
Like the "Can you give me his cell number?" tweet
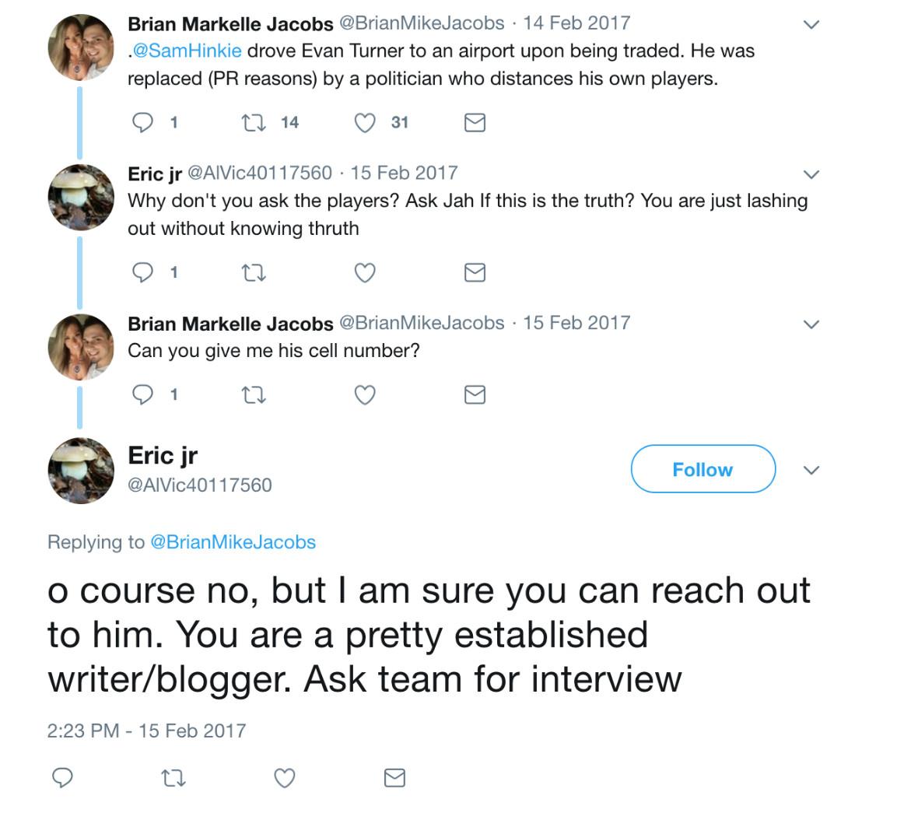tap(365, 395)
